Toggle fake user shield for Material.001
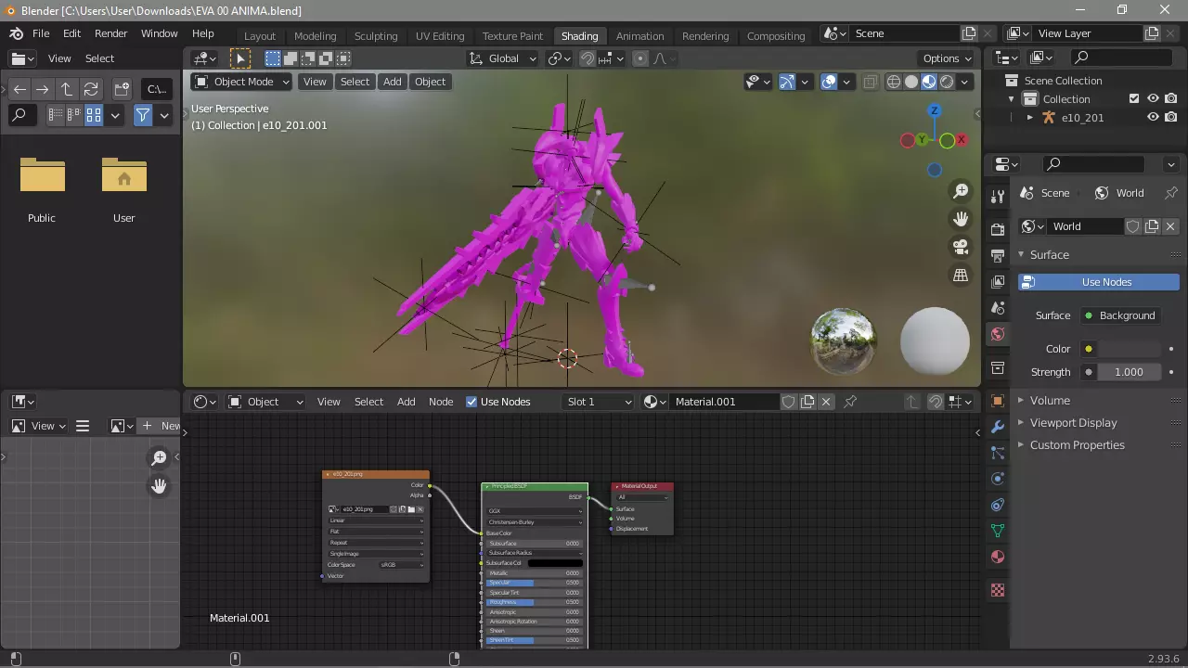 click(x=788, y=402)
